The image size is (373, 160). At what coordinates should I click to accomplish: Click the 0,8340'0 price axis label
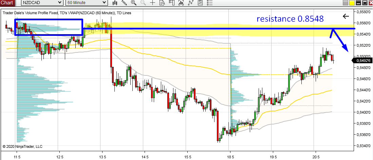(x=363, y=146)
